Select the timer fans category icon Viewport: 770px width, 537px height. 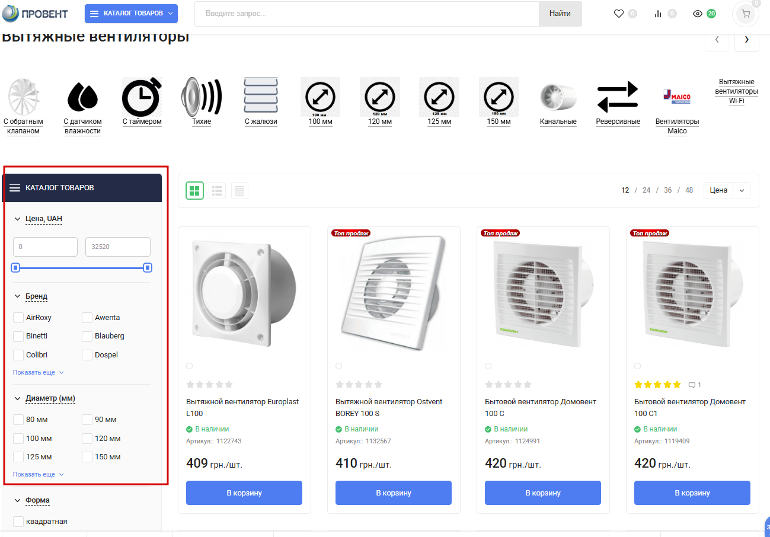tap(142, 98)
